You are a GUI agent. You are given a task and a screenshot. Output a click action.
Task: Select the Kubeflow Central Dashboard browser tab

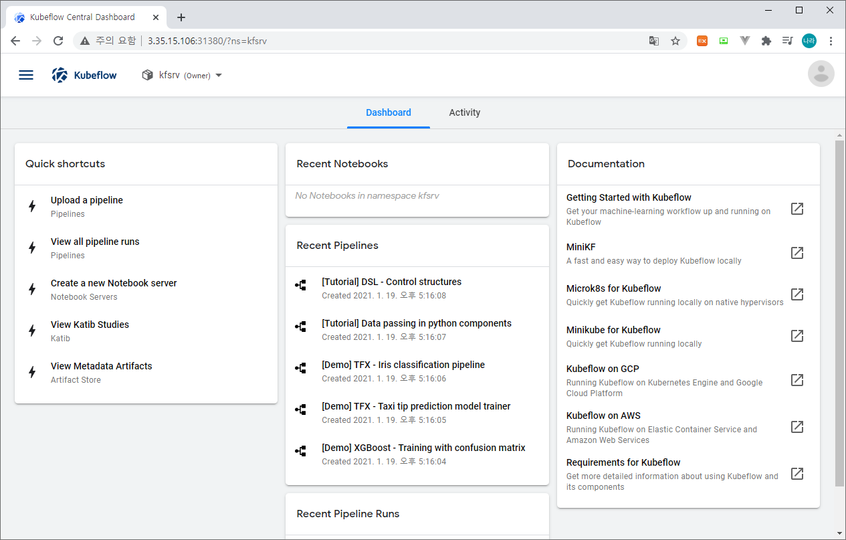[x=86, y=17]
